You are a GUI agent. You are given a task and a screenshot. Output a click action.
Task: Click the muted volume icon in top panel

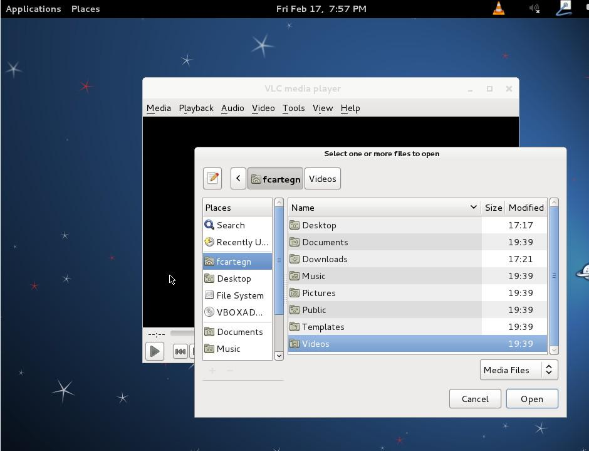[x=534, y=9]
